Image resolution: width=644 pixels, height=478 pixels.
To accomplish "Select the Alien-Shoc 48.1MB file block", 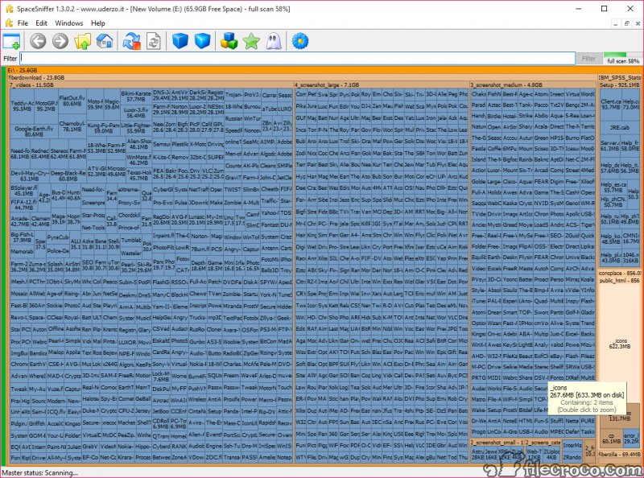I will [138, 144].
